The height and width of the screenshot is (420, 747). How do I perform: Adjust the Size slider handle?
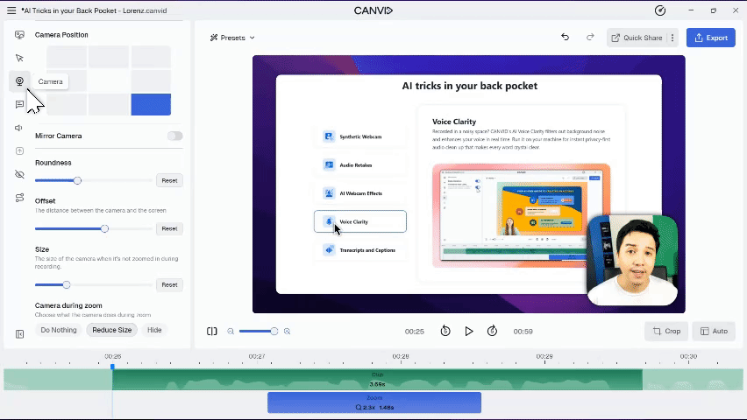[x=67, y=285]
